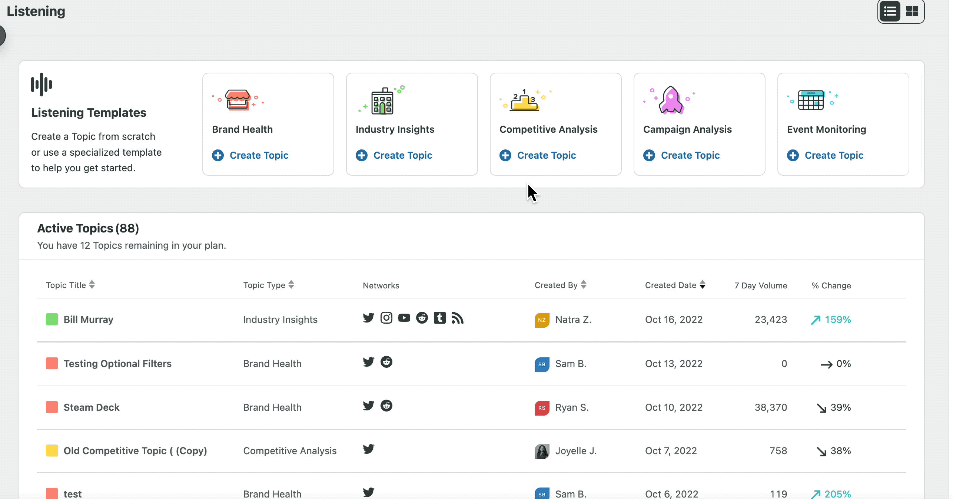The image size is (953, 499).
Task: Click Competitive Analysis type in Old Competitive row
Action: pyautogui.click(x=290, y=451)
